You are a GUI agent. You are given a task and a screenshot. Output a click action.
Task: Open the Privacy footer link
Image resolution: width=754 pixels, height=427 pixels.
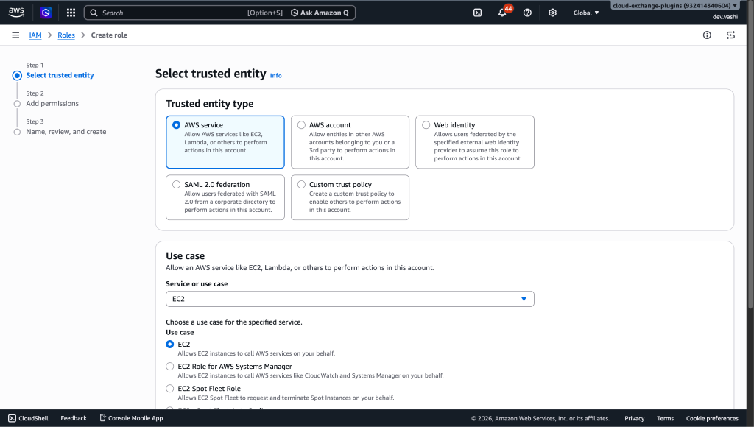click(634, 418)
